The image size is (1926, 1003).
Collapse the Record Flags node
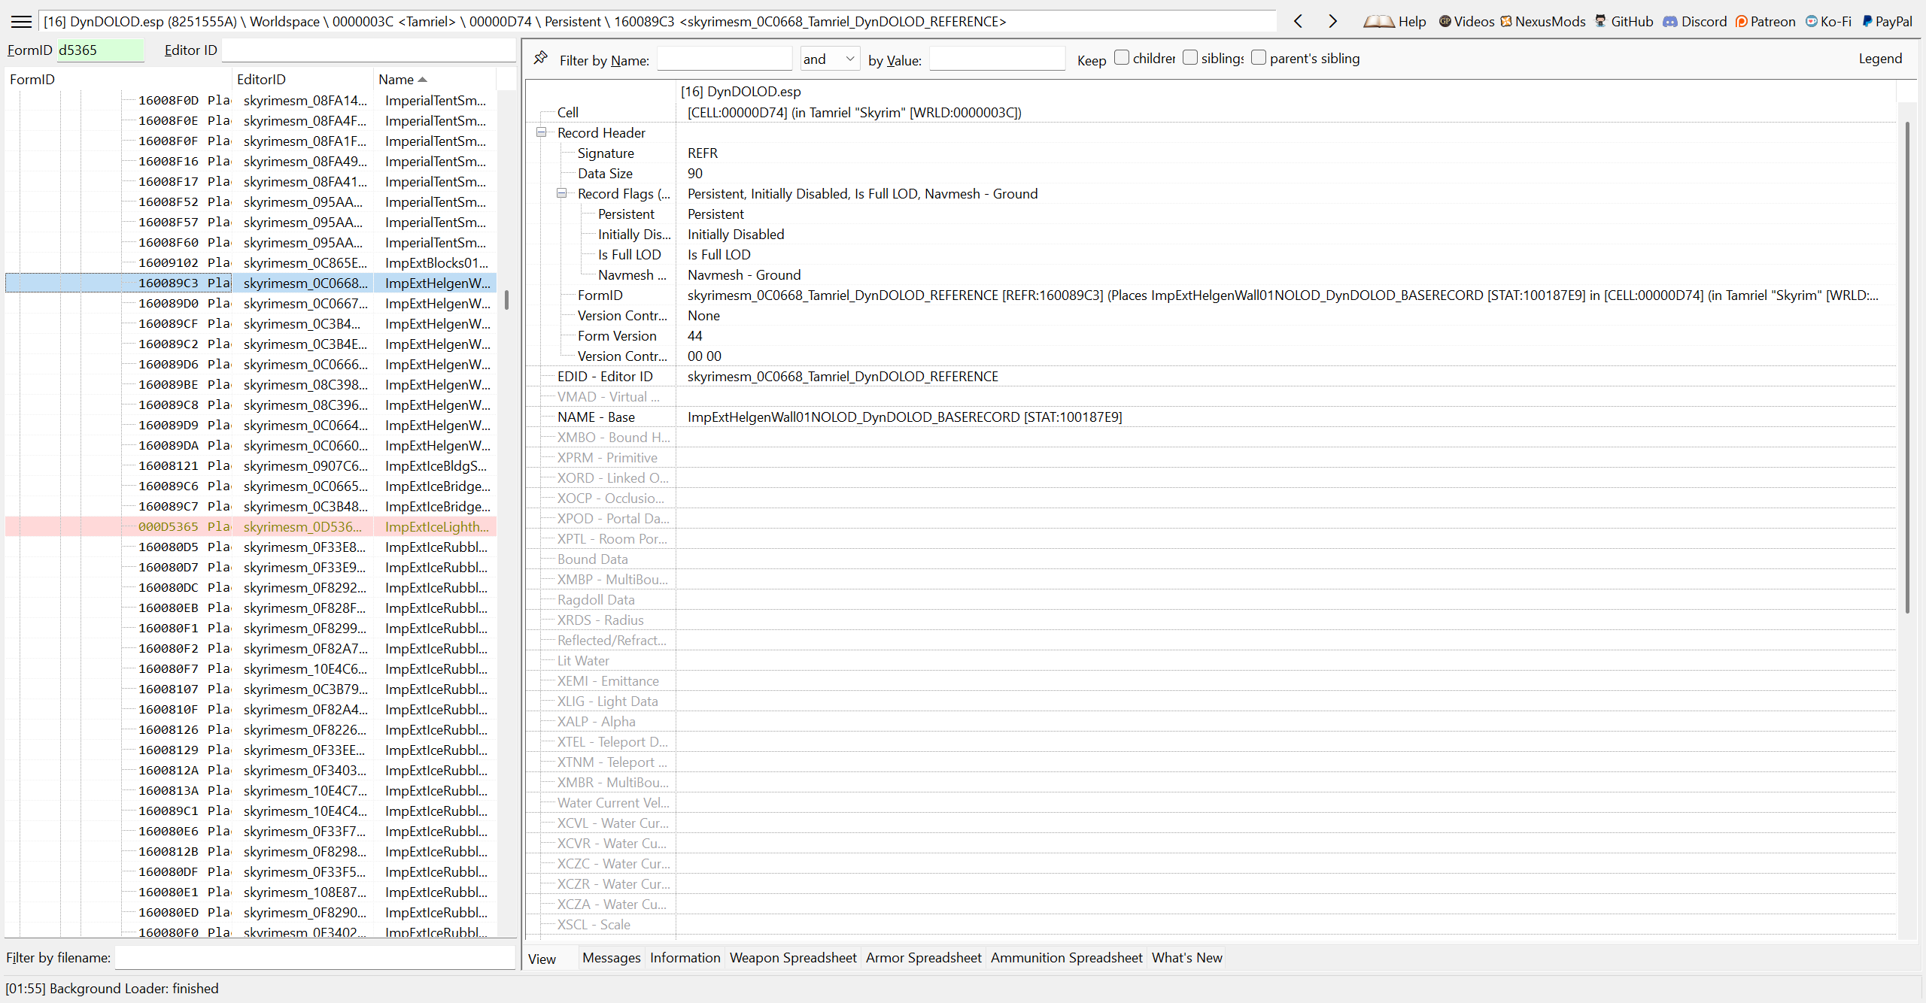(x=561, y=193)
